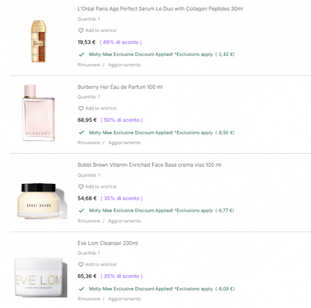Viewport: 311px width, 308px height.
Task: Click Aggiornamento for the Bobbi Brown cream
Action: pos(124,221)
